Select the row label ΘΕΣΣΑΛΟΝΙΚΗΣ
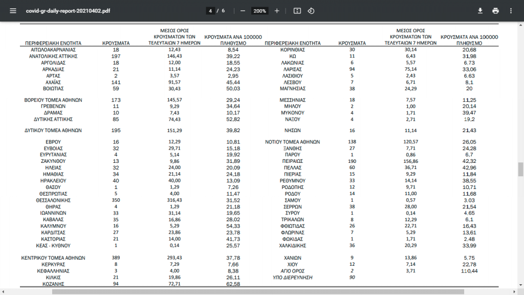Image resolution: width=524 pixels, height=295 pixels. [53, 200]
